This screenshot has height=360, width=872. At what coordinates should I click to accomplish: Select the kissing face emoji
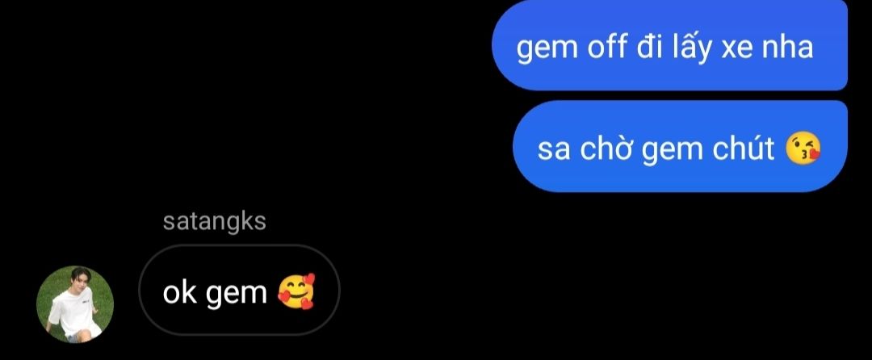point(803,148)
